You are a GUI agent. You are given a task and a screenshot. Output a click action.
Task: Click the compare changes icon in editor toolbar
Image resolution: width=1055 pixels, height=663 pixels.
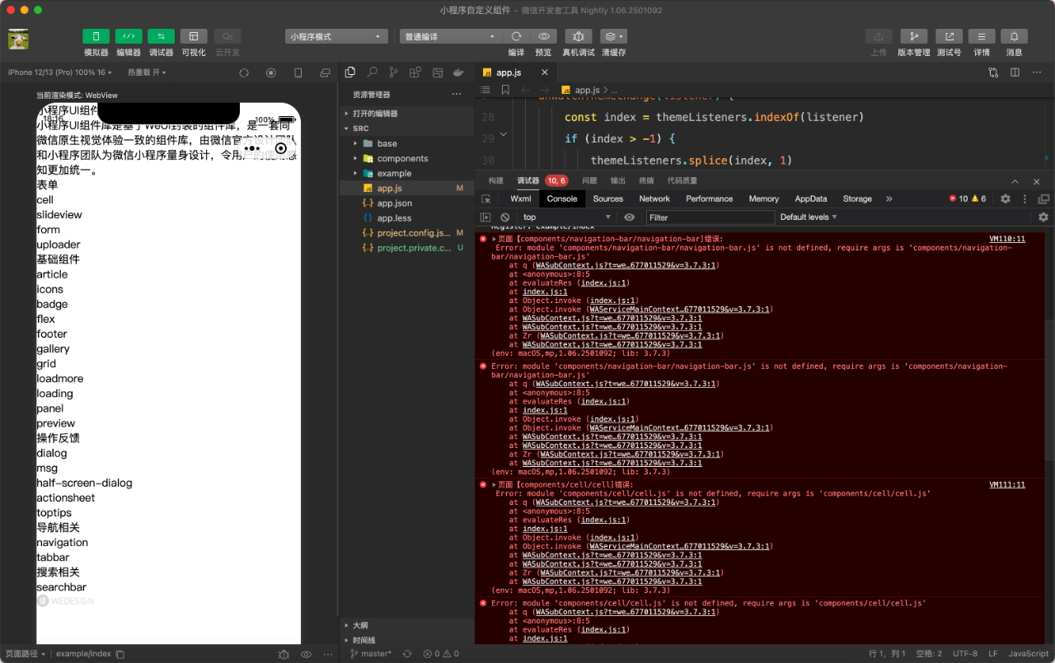click(x=993, y=72)
